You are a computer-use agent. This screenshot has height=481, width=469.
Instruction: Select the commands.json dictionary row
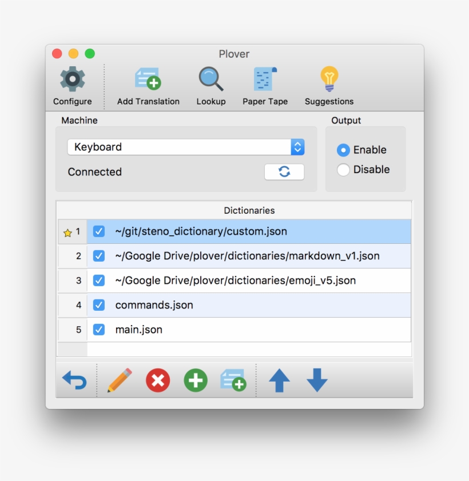pyautogui.click(x=249, y=305)
